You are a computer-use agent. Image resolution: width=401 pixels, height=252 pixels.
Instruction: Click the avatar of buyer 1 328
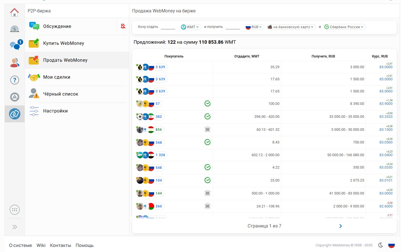tap(140, 155)
